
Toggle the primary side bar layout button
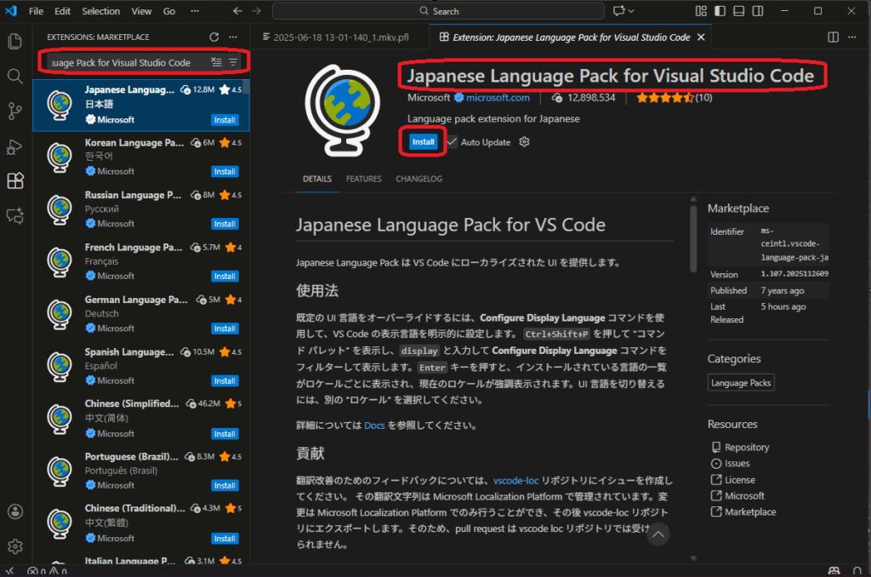point(720,11)
